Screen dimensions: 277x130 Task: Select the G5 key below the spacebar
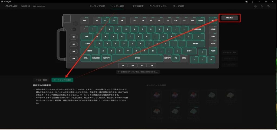(123, 65)
